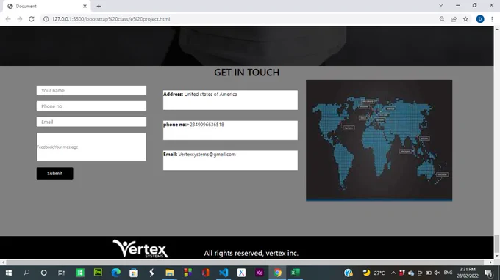500x280 pixels.
Task: Reload the page with the refresh icon
Action: [x=31, y=19]
